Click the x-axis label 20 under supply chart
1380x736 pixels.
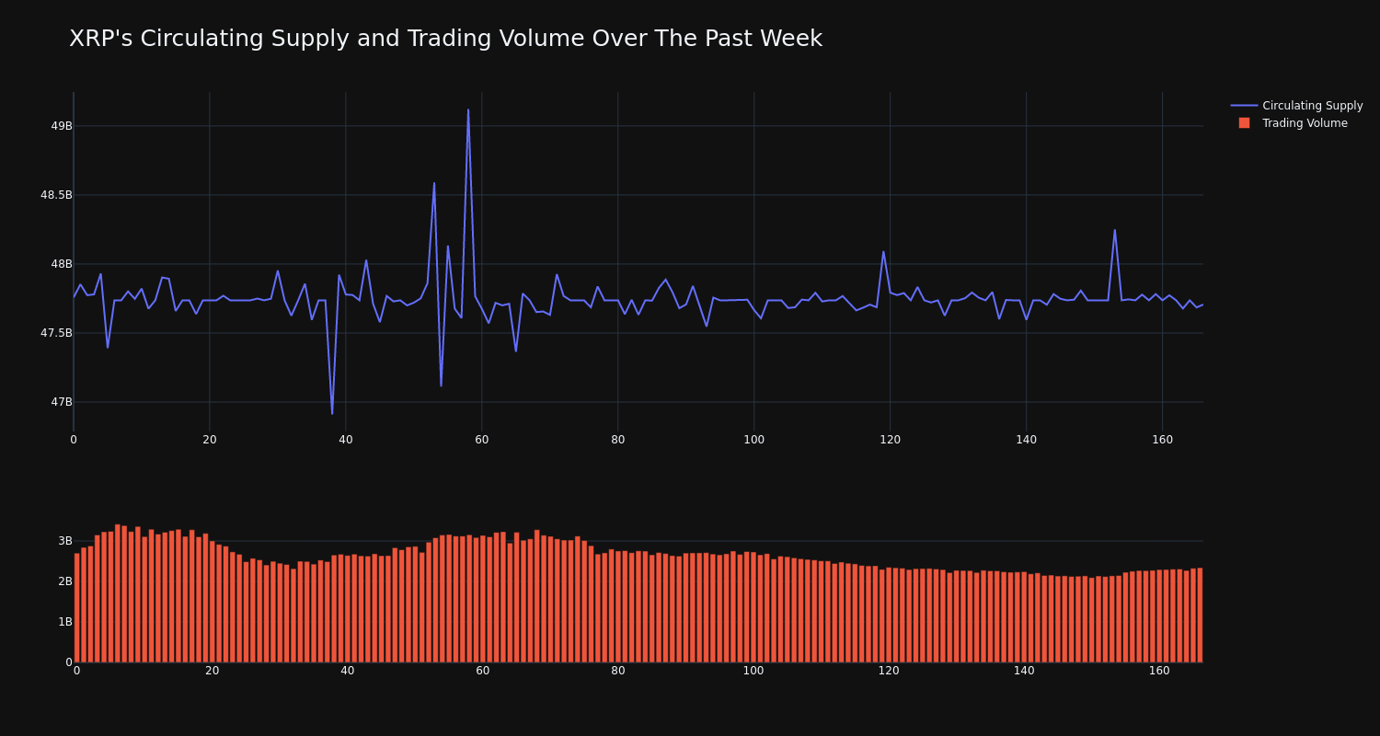210,440
